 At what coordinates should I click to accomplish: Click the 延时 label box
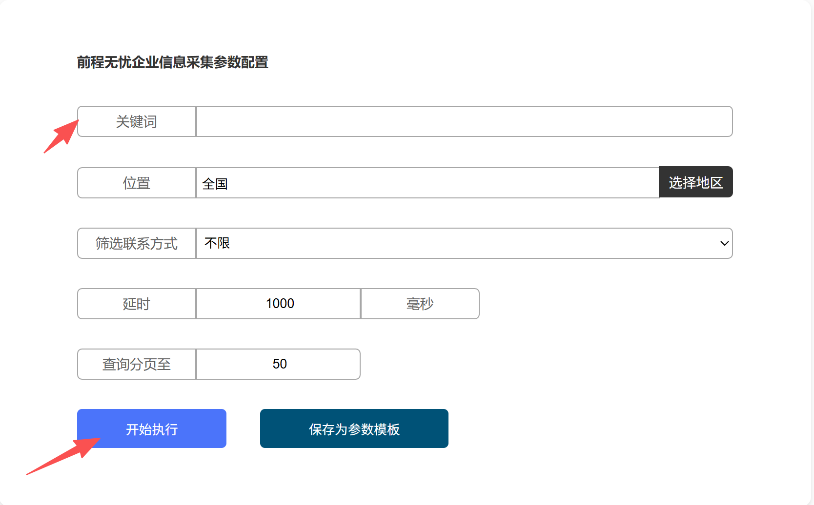[137, 304]
